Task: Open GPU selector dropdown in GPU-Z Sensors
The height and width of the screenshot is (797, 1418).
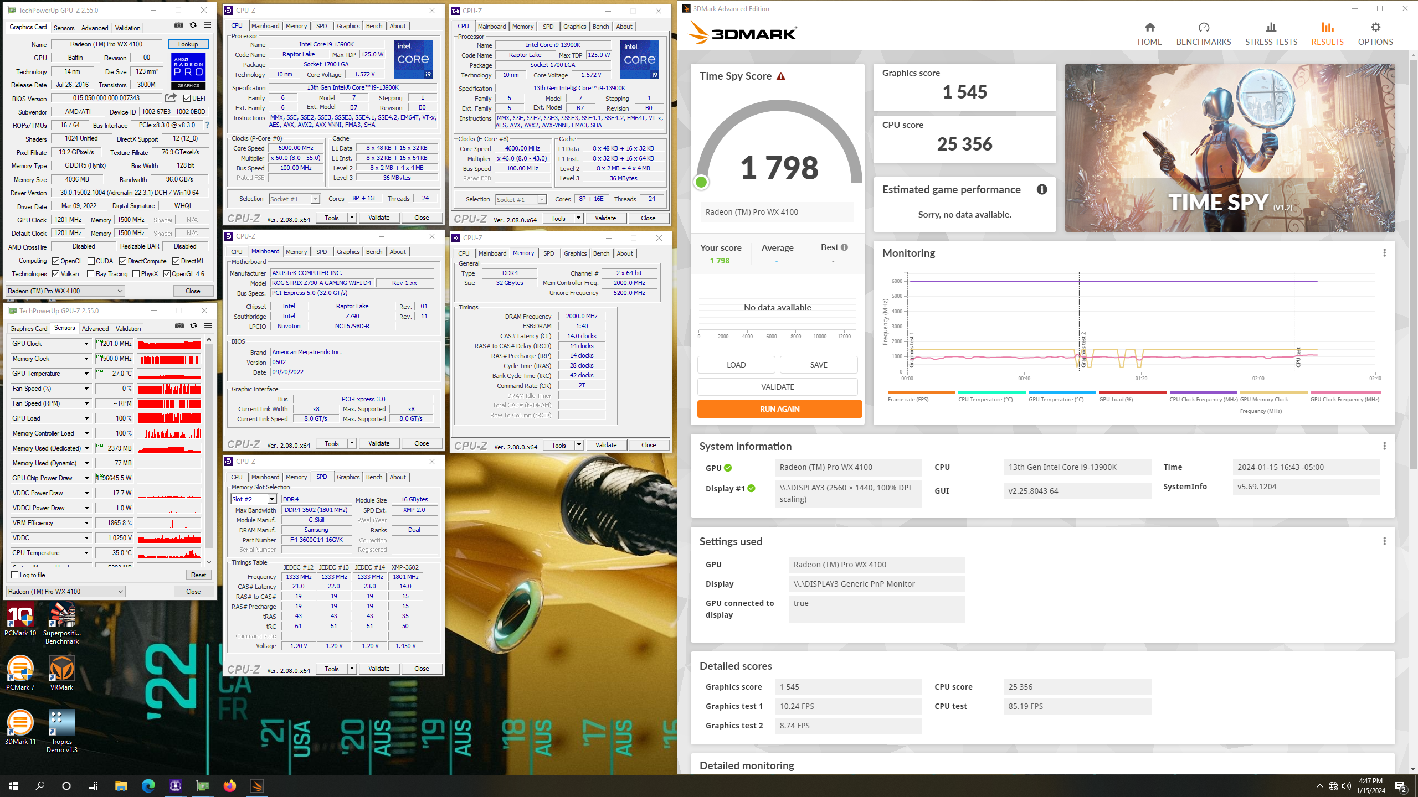Action: (66, 592)
